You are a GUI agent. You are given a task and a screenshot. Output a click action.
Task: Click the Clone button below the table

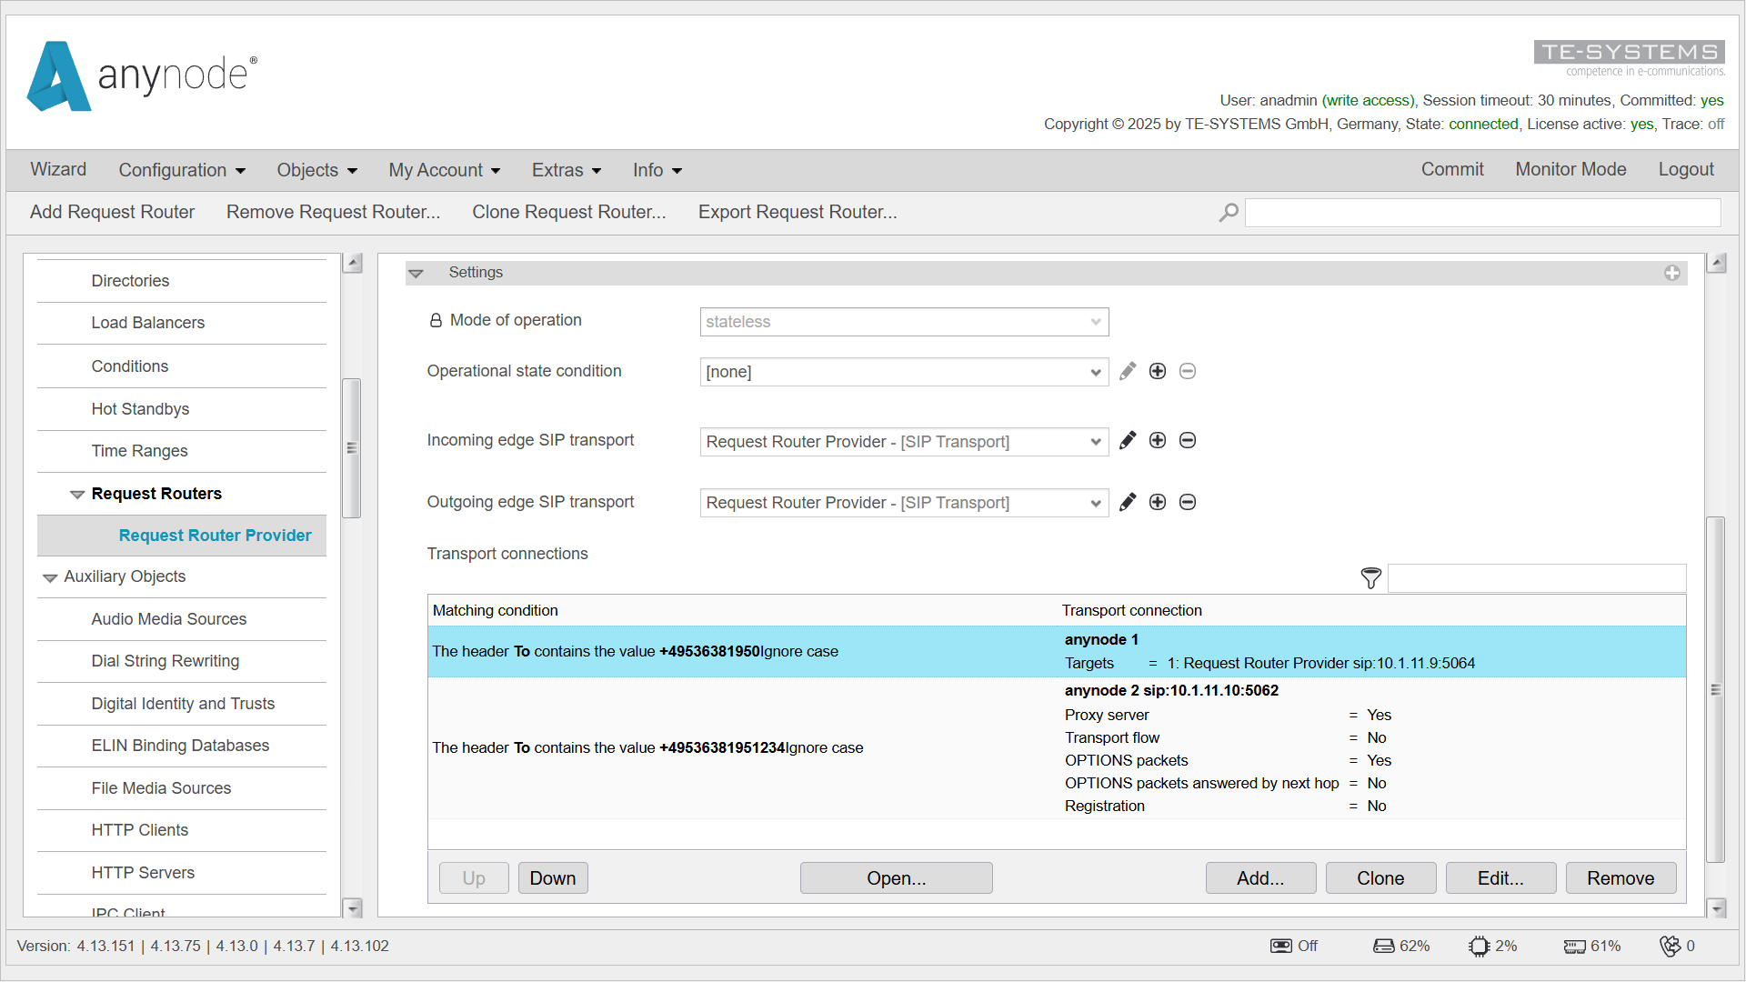(x=1380, y=877)
